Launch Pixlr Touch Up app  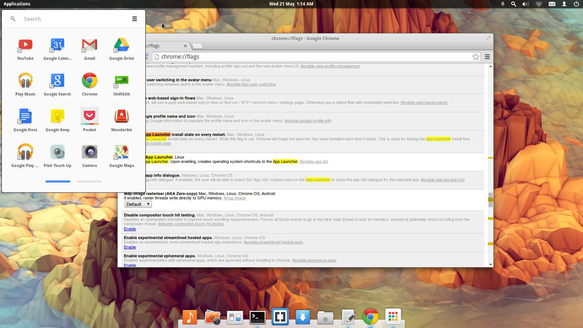click(x=58, y=156)
